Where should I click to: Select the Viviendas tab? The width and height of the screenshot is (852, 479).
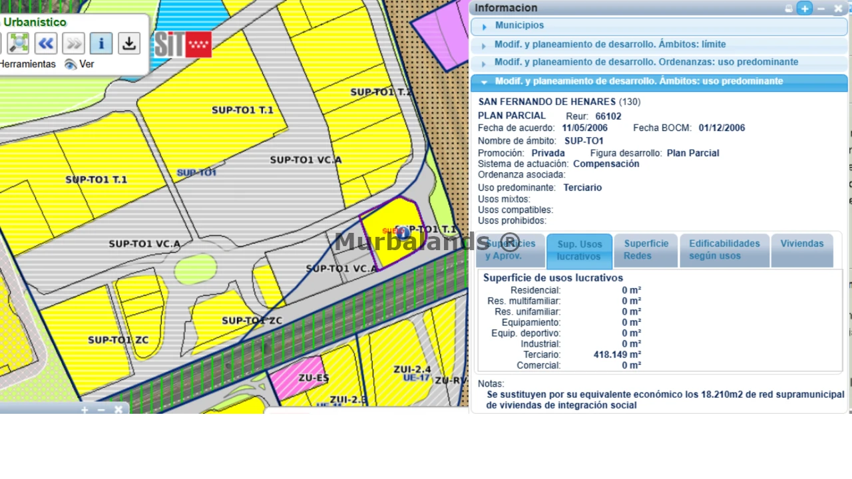pyautogui.click(x=801, y=244)
